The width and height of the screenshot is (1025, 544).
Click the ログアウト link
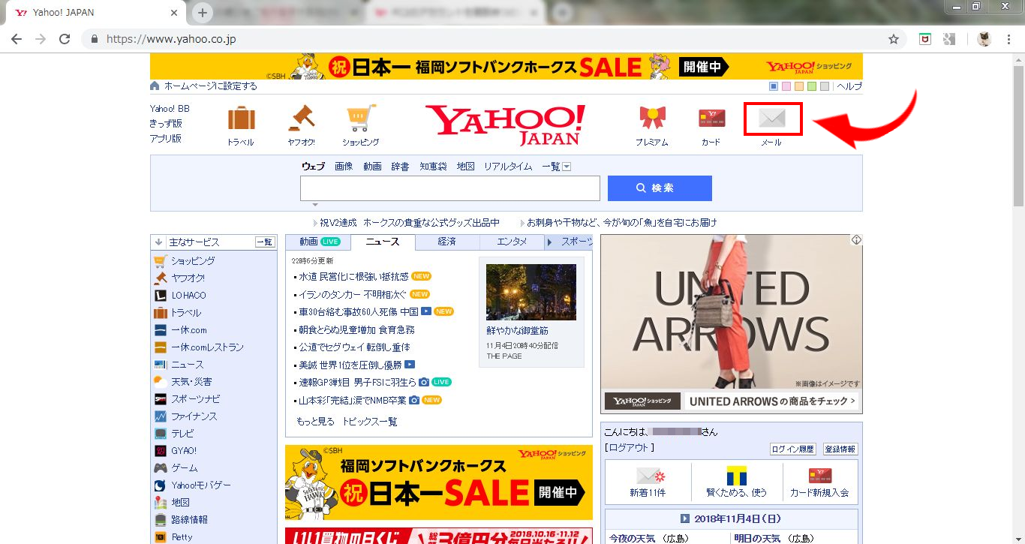click(x=630, y=448)
